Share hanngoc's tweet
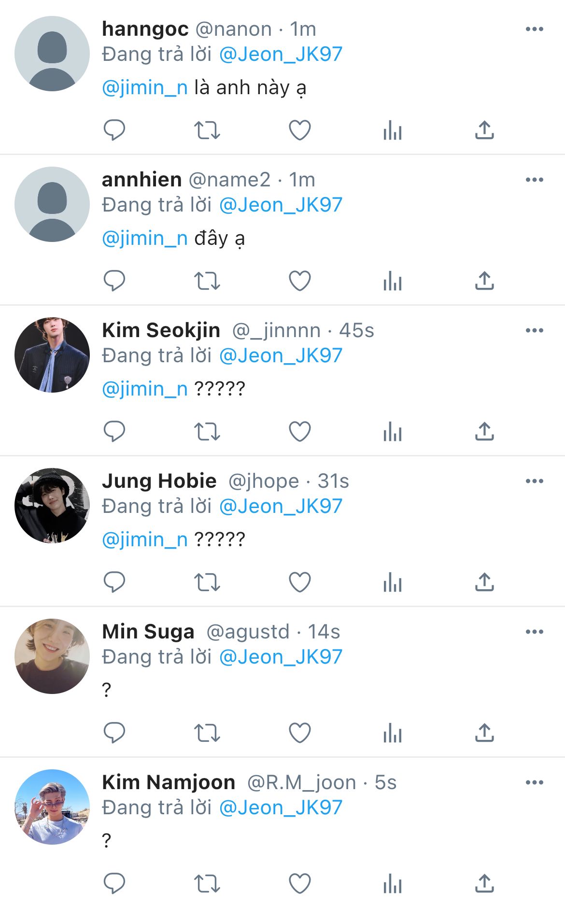Image resolution: width=565 pixels, height=906 pixels. coord(484,130)
